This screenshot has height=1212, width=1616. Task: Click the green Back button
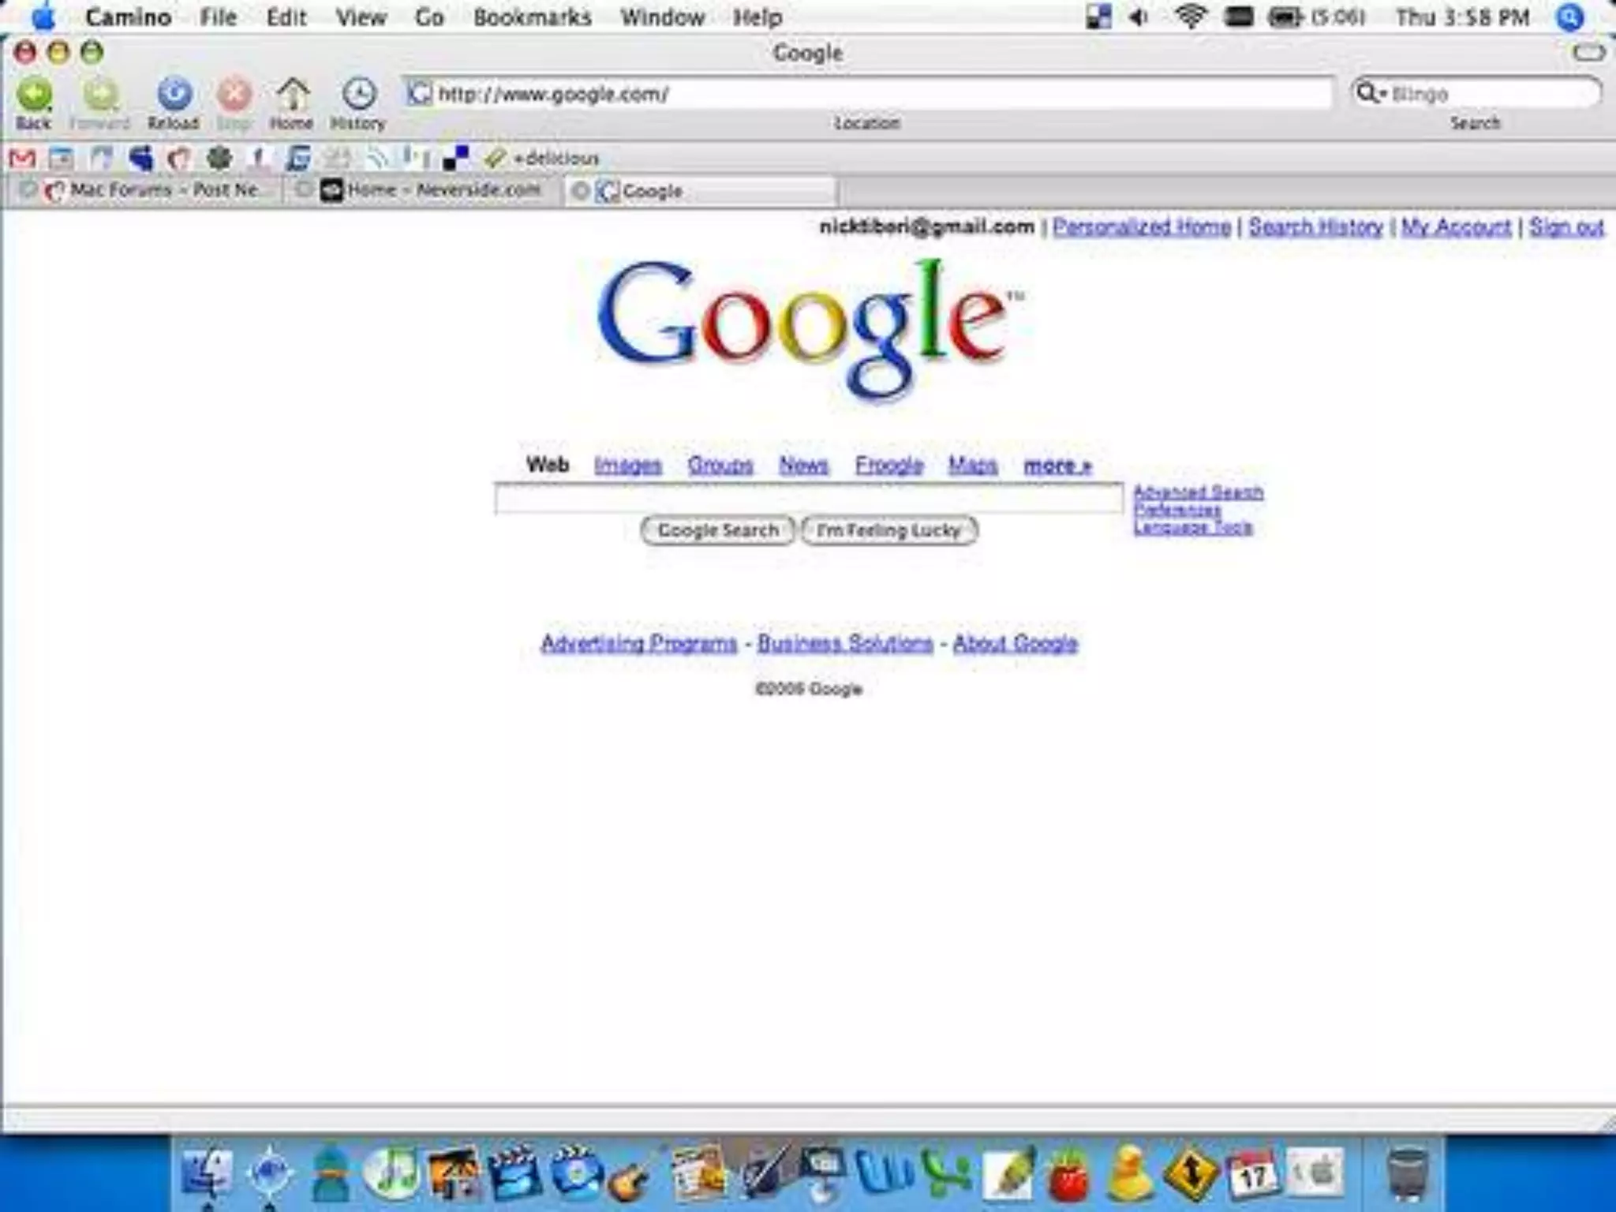[x=34, y=95]
